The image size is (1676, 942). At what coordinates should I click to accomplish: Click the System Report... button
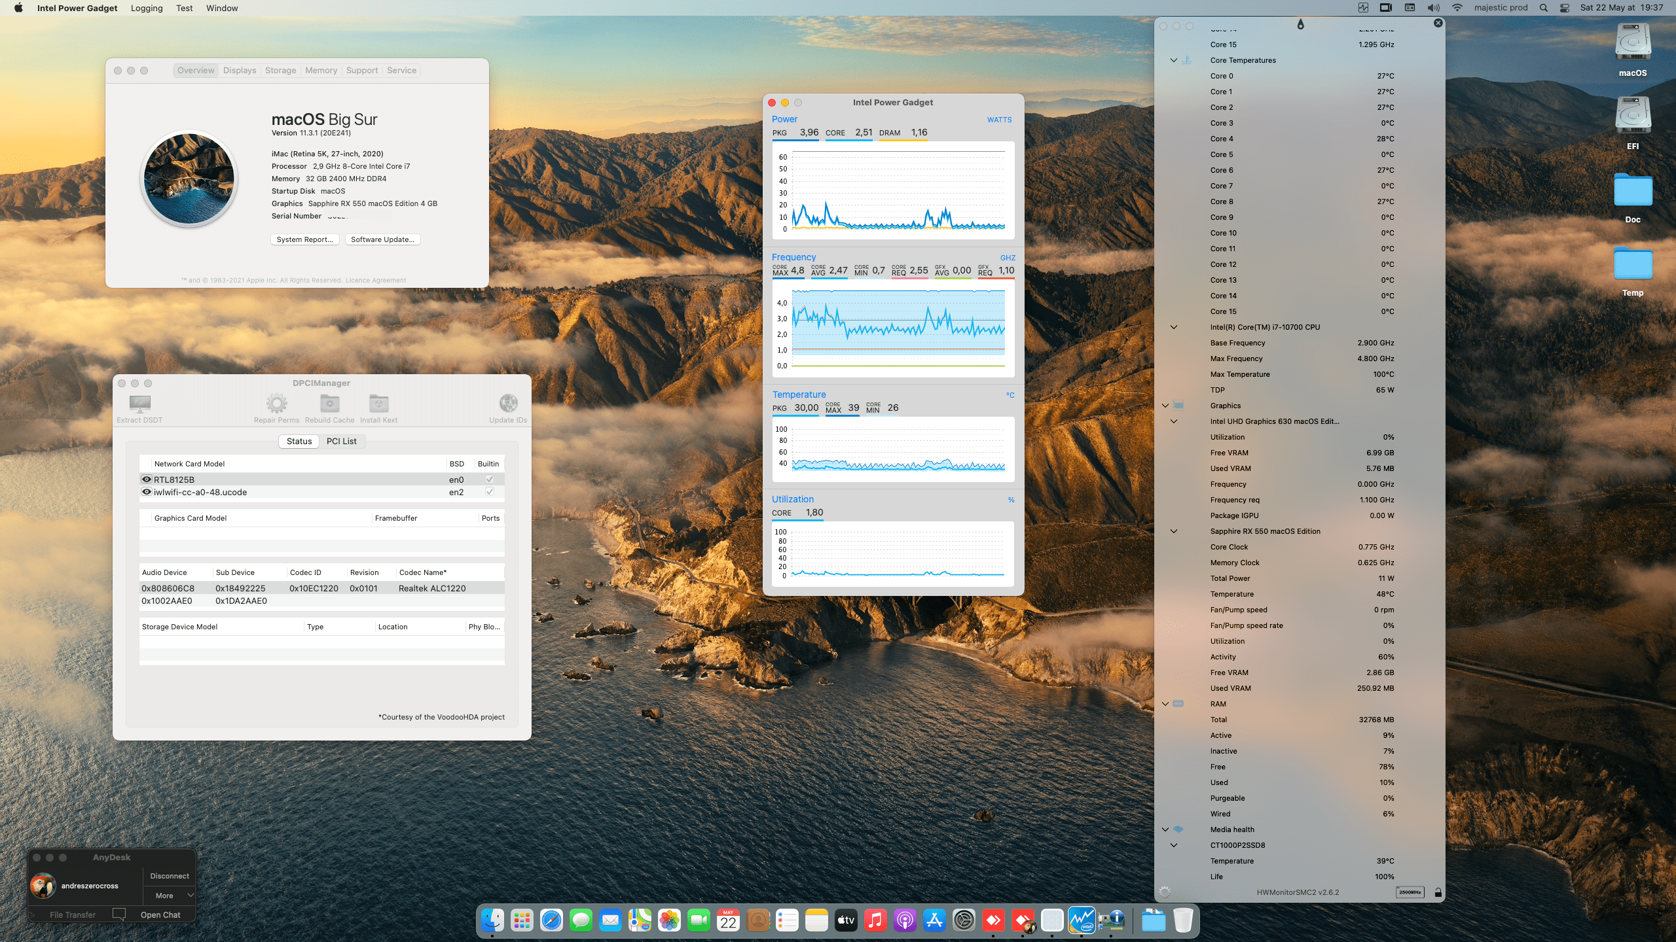pyautogui.click(x=304, y=239)
